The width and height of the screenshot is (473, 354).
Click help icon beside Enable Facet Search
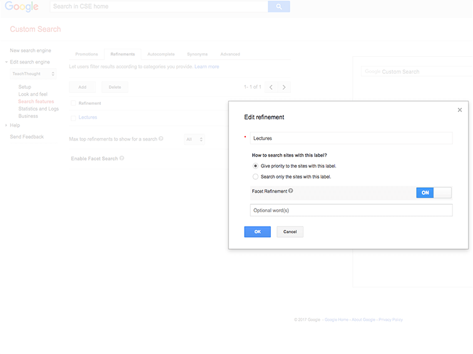122,159
